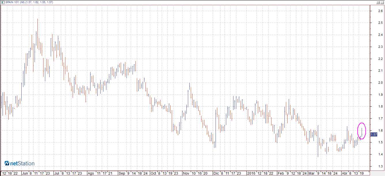Viewport: 385px width, 176px height.
Task: Click the 1.3 price axis label
Action: pos(380,167)
